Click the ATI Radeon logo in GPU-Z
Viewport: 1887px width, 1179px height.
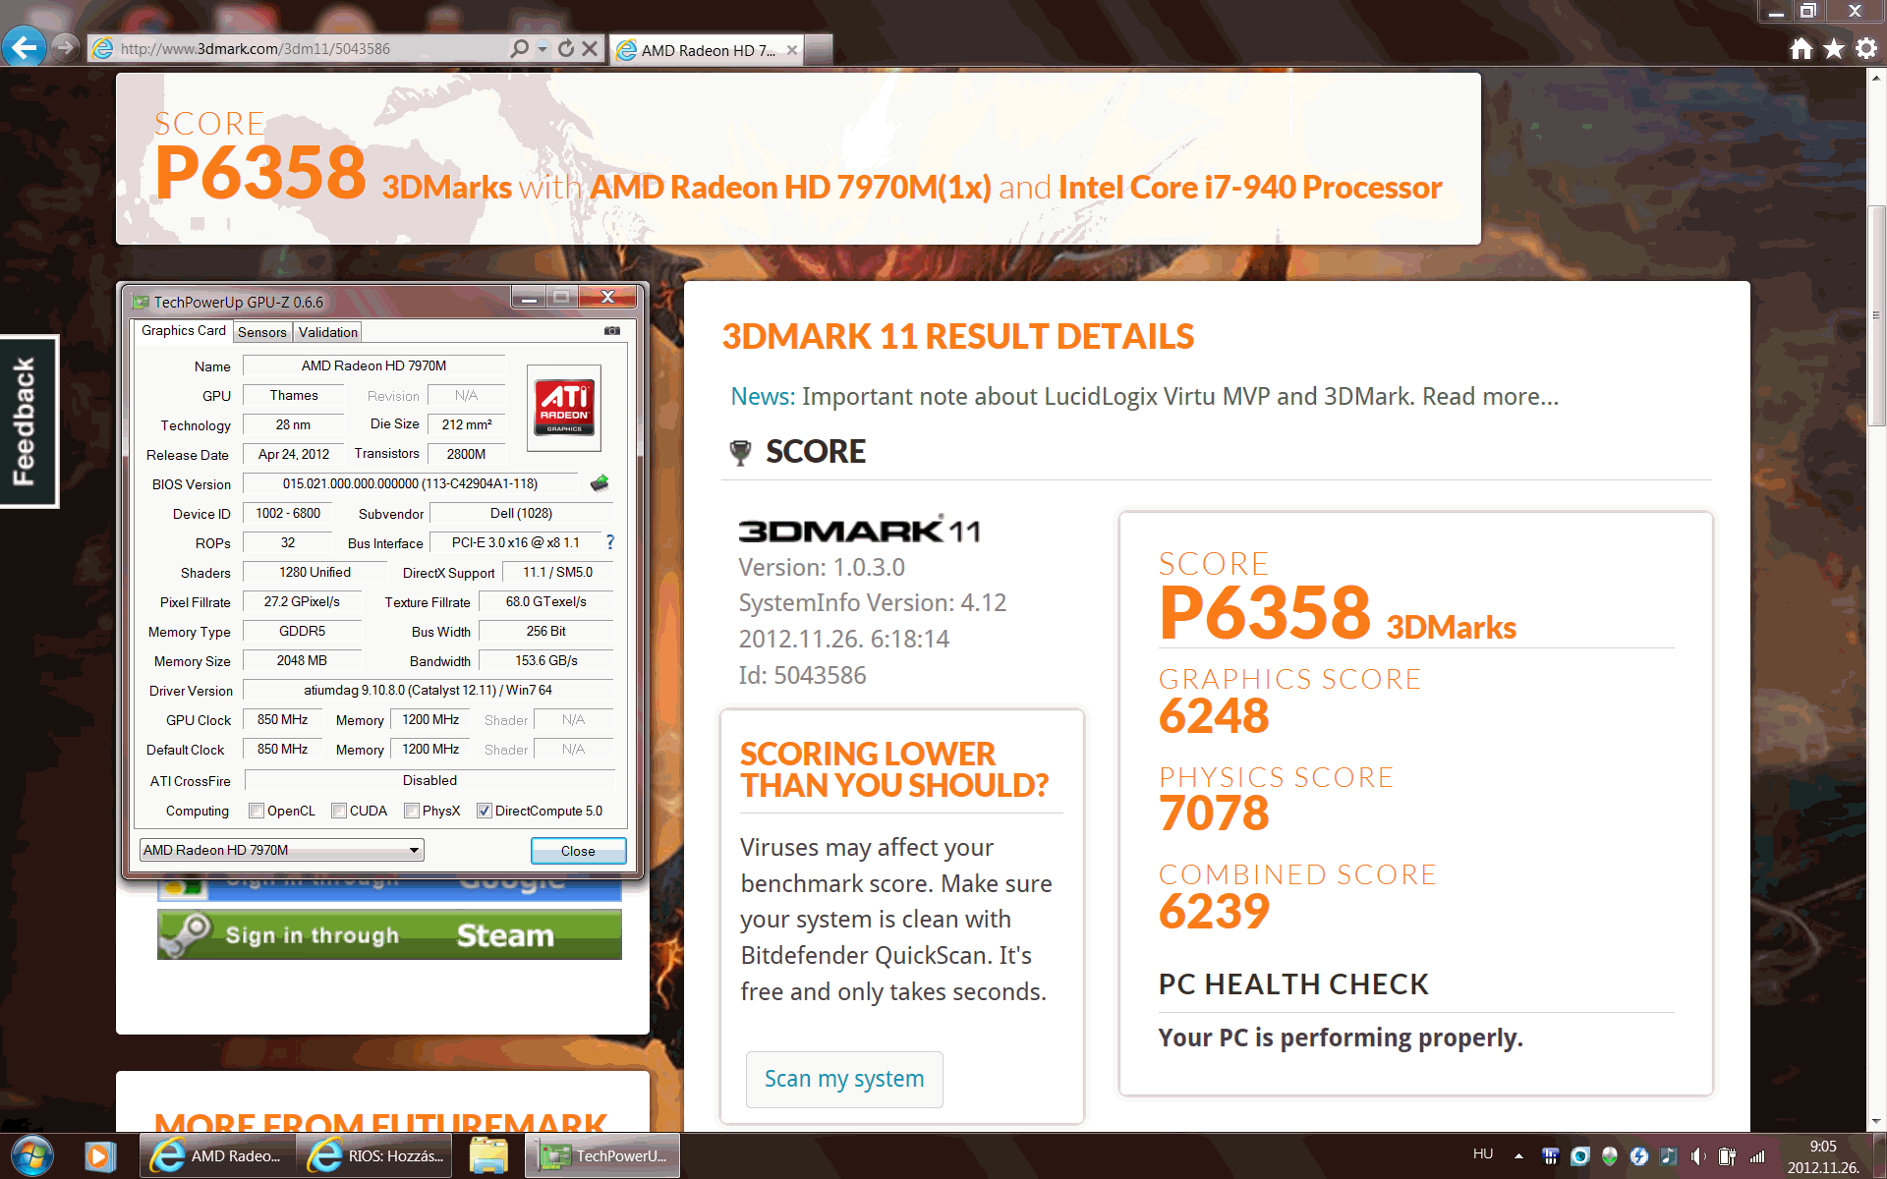click(x=564, y=408)
